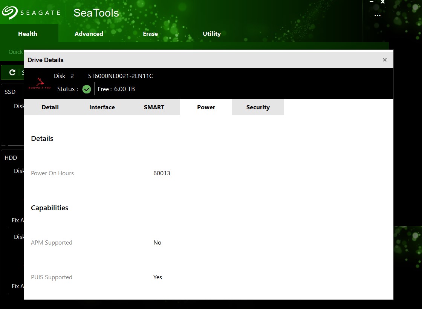This screenshot has height=309, width=422.
Task: Switch to the Detail tab
Action: pyautogui.click(x=50, y=107)
